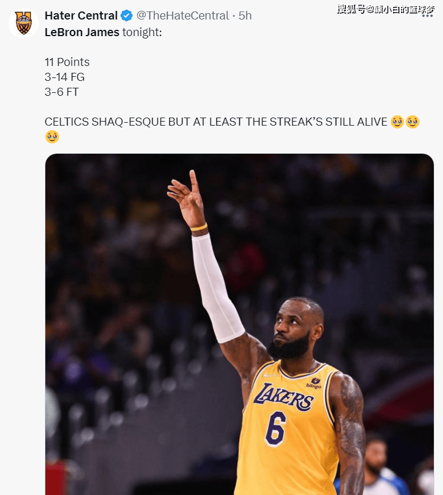
Task: Click the number 6 on jersey
Action: (276, 429)
